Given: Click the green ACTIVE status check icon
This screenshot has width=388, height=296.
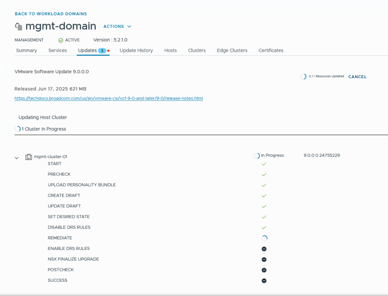Looking at the screenshot, I should (61, 40).
